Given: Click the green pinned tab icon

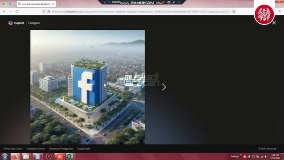Looking at the screenshot, I should tap(4, 4).
